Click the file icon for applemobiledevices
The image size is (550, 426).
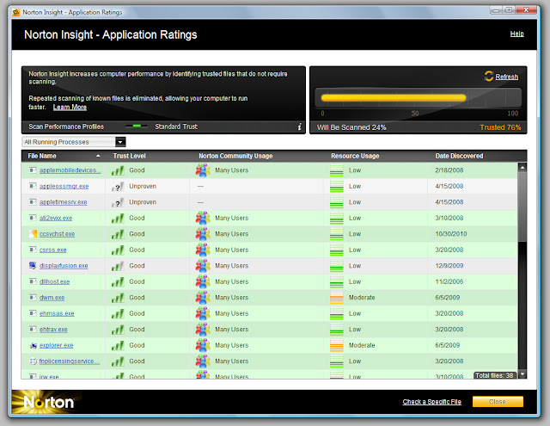point(33,170)
